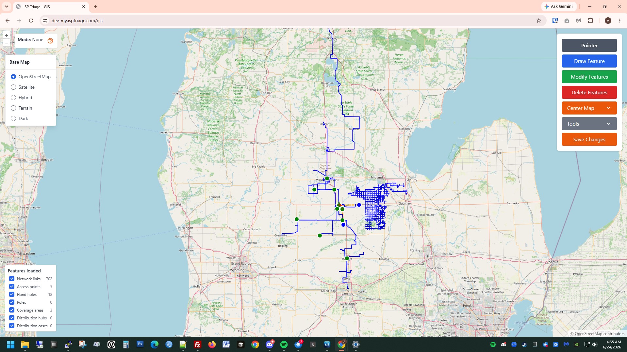Open NVIDIA tray icon
The image size is (627, 352).
point(577,344)
